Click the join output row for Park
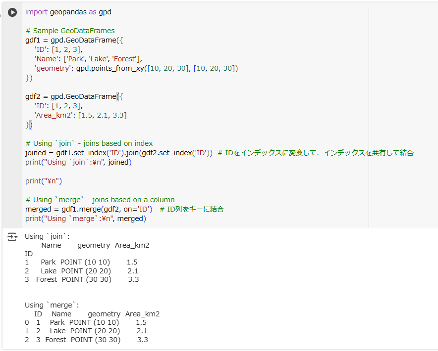 [81, 263]
